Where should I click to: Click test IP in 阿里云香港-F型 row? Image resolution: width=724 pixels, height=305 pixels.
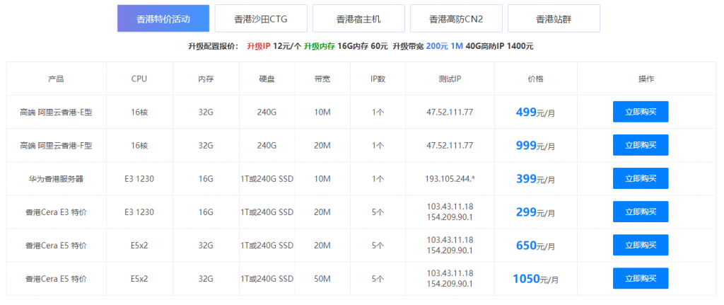click(x=450, y=145)
